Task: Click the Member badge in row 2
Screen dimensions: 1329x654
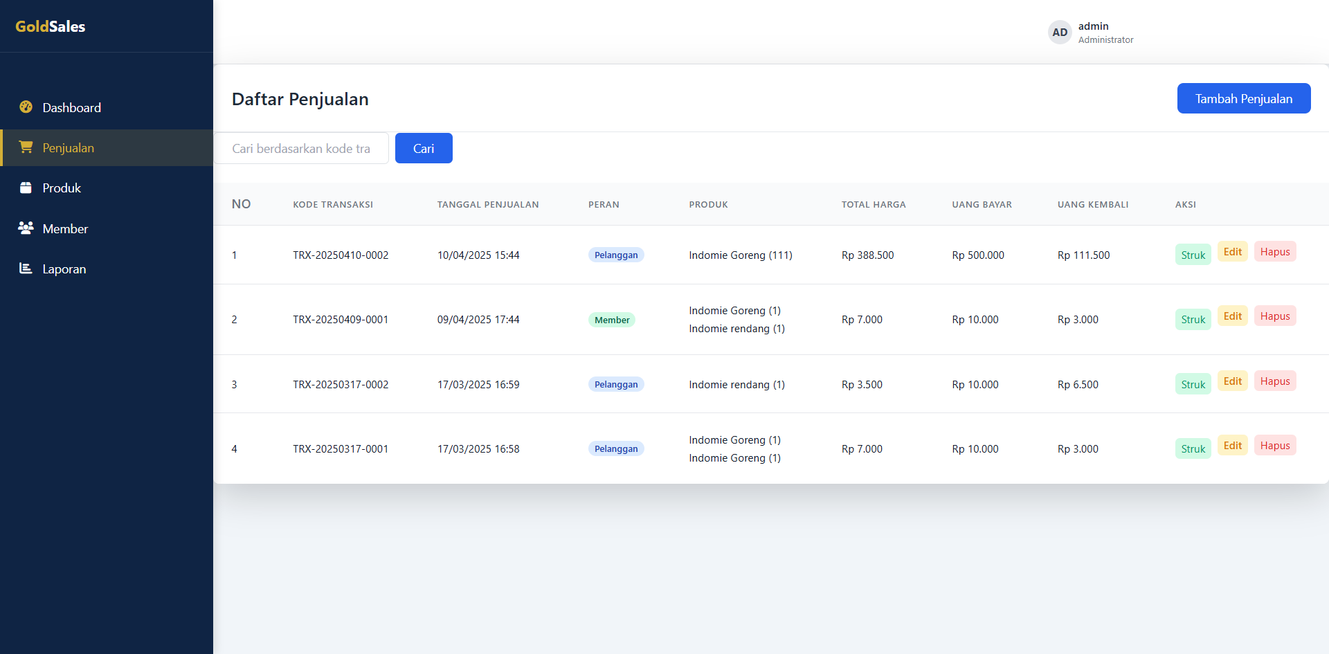Action: (x=612, y=320)
